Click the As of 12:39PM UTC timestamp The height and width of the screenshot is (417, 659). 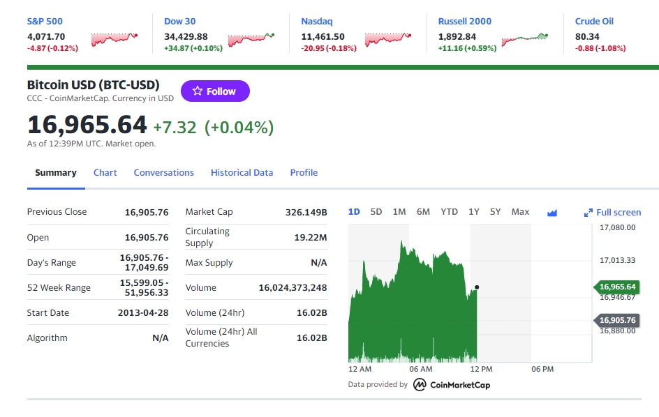tap(91, 144)
